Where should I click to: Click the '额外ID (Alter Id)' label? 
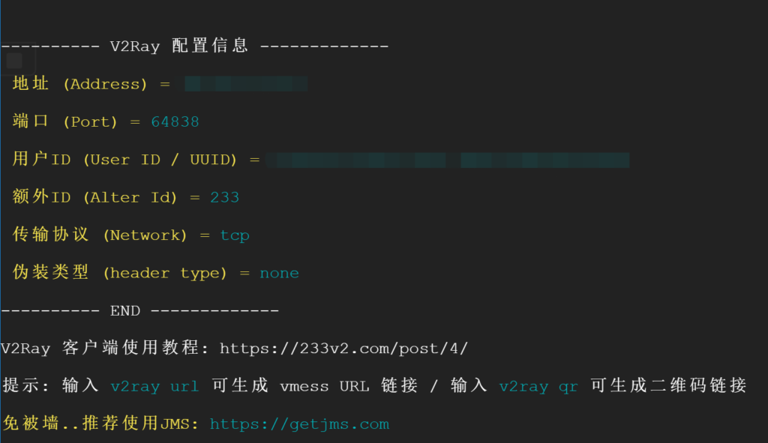[95, 197]
